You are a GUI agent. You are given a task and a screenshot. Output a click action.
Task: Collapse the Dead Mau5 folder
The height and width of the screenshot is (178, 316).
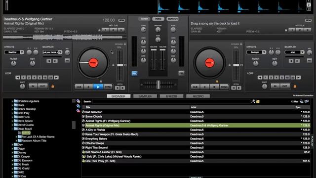pyautogui.click(x=12, y=129)
